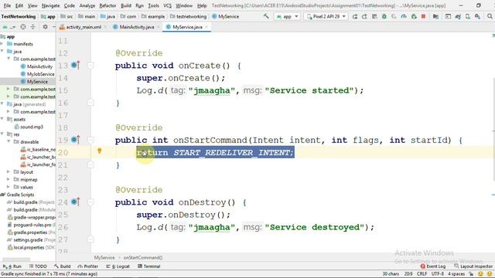Open the VCS menu
495x278 pixels.
(167, 5)
